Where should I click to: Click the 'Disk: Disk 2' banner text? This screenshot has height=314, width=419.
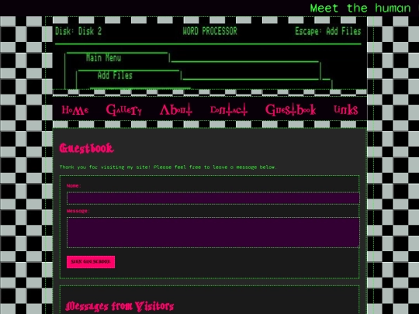[x=78, y=31]
